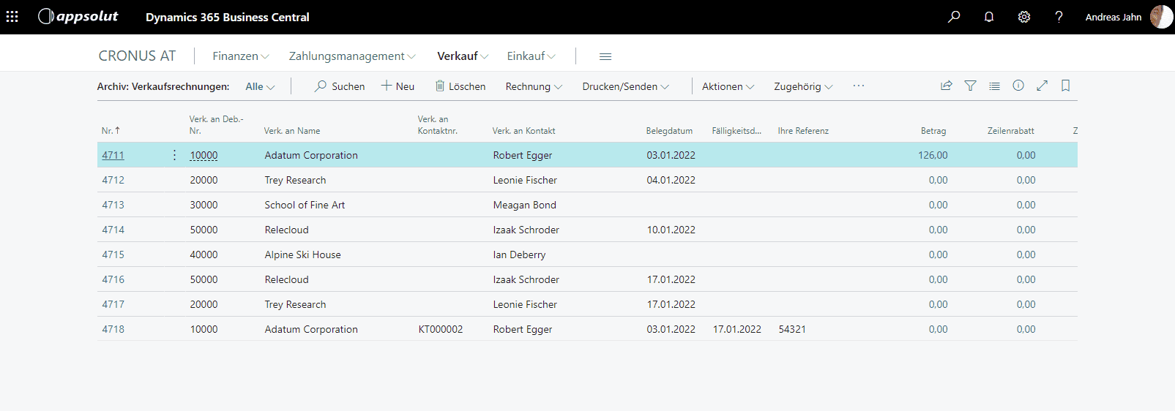This screenshot has width=1175, height=411.
Task: Expand page to full width icon
Action: [x=1042, y=86]
